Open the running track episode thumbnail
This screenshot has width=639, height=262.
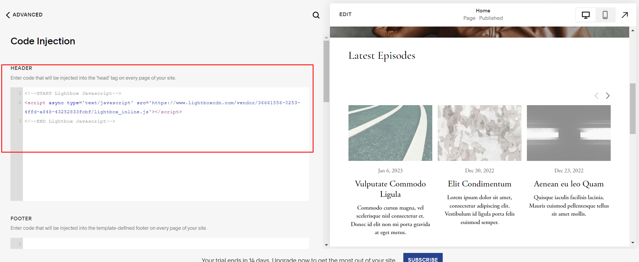pyautogui.click(x=390, y=133)
